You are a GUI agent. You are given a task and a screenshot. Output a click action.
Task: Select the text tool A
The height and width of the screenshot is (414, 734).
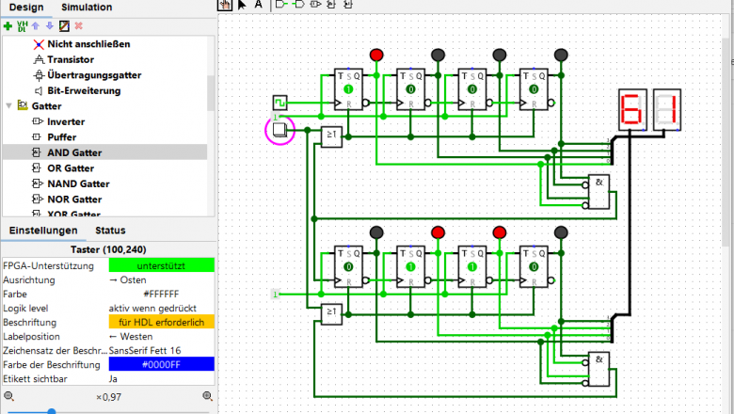click(x=259, y=5)
